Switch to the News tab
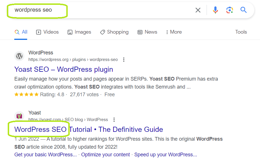Viewport: 260px width, 168px height. 147,32
